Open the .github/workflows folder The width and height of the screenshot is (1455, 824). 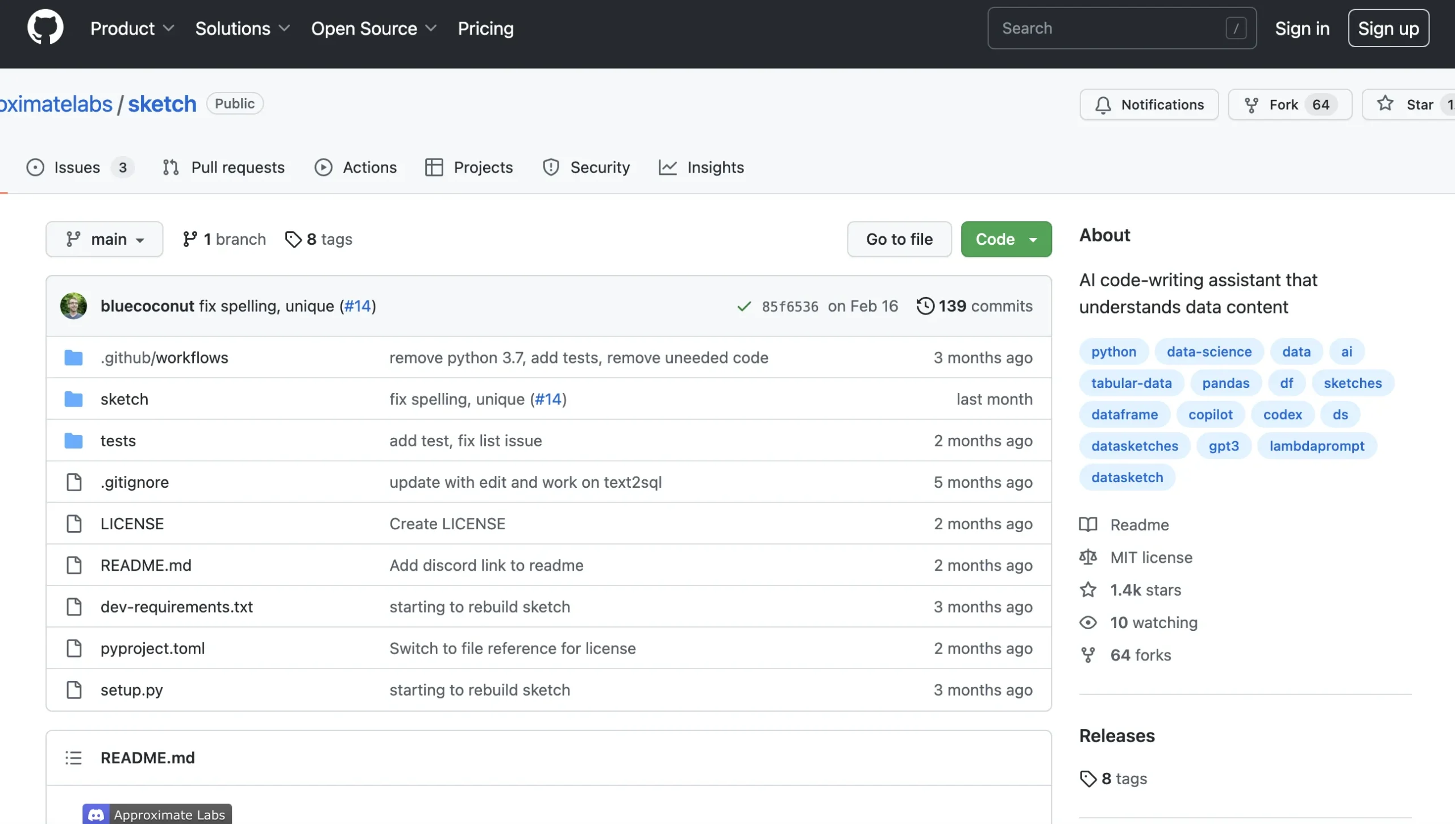[x=164, y=358]
